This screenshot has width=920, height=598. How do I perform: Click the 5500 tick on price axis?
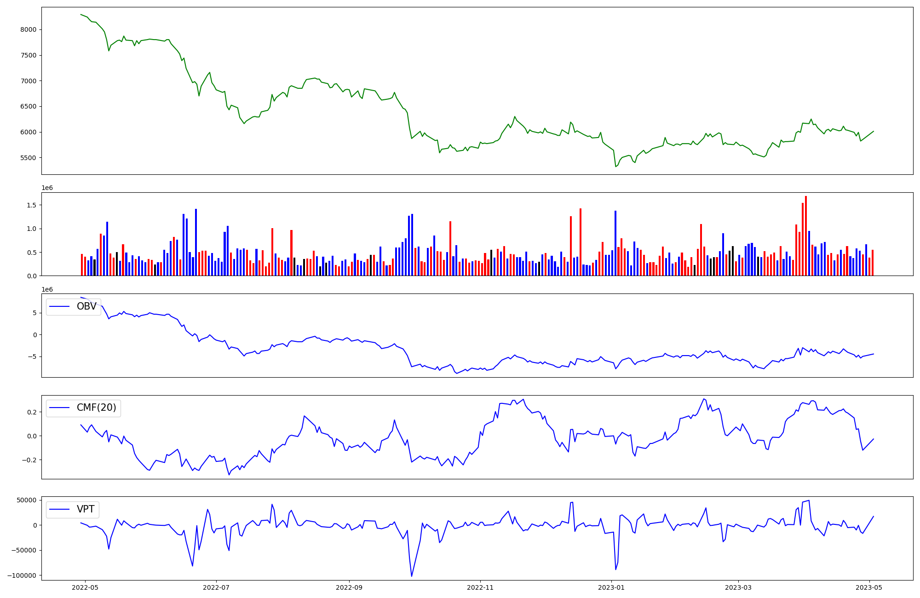click(x=29, y=158)
